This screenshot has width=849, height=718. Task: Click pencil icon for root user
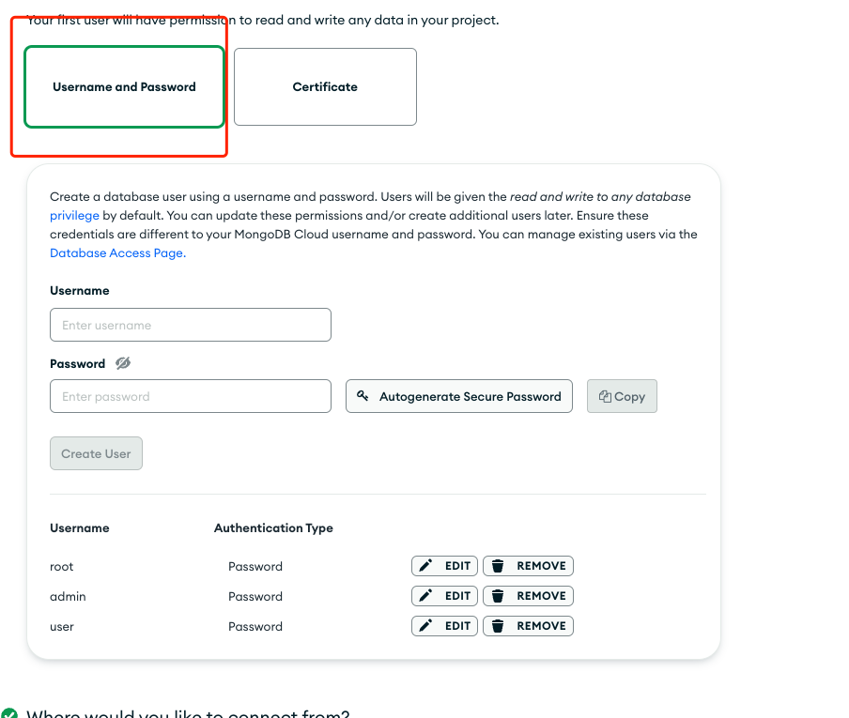[426, 566]
